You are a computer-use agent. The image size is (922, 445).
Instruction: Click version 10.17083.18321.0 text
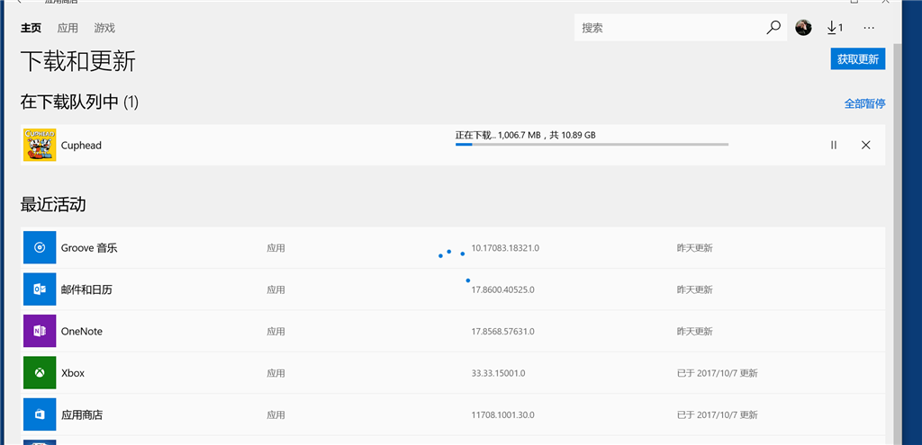[x=505, y=248]
